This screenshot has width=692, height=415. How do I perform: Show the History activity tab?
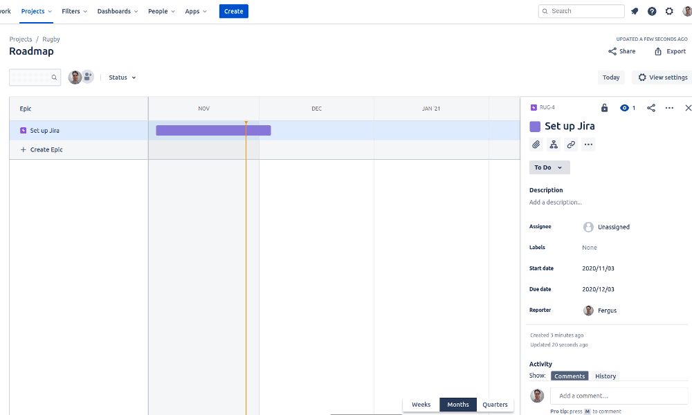point(605,376)
